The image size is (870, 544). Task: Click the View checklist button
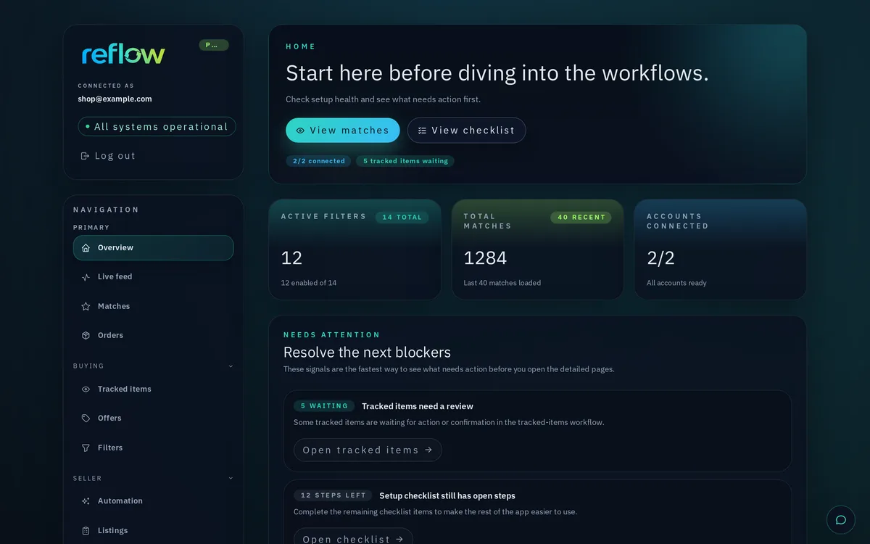(x=466, y=131)
